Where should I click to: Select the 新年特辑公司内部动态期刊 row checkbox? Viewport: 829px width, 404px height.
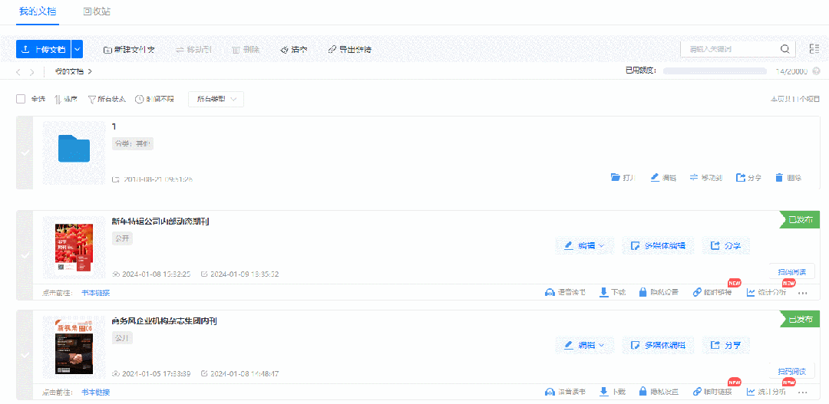pyautogui.click(x=25, y=255)
